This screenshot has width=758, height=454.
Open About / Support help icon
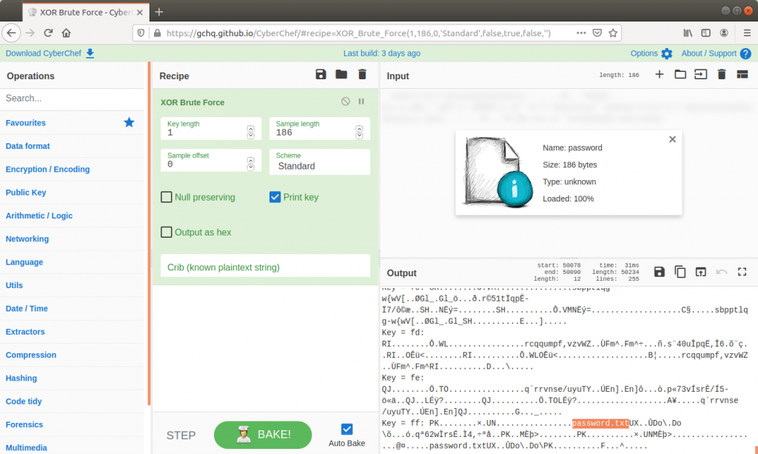tap(745, 53)
